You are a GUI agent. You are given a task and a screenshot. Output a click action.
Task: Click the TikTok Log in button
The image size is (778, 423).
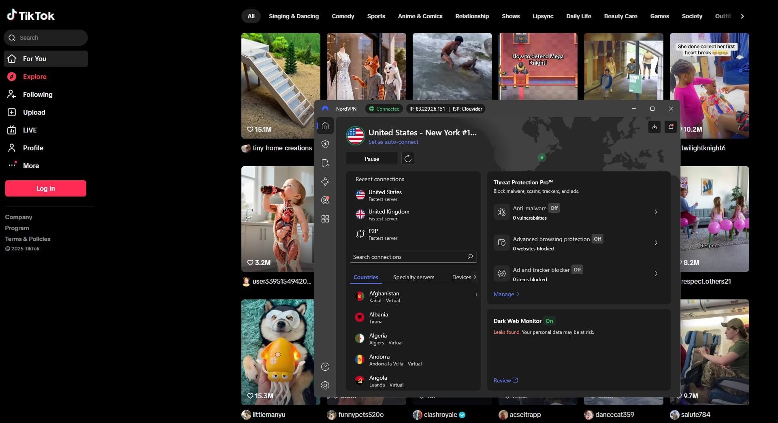pos(46,188)
